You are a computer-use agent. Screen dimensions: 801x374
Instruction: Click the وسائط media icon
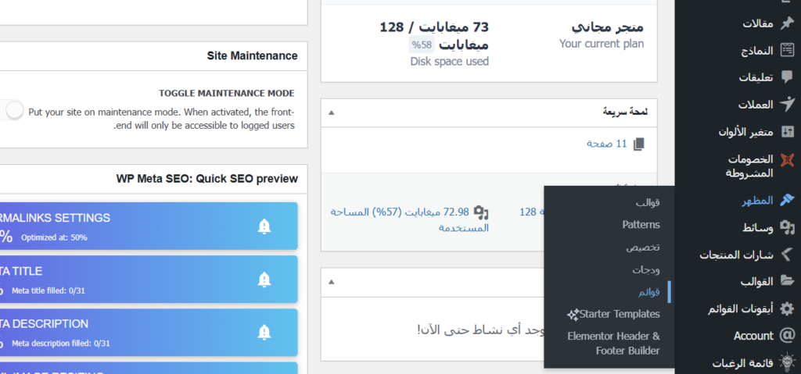(x=787, y=228)
